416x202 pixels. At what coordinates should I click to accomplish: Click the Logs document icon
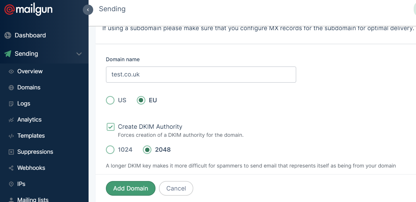coord(11,104)
